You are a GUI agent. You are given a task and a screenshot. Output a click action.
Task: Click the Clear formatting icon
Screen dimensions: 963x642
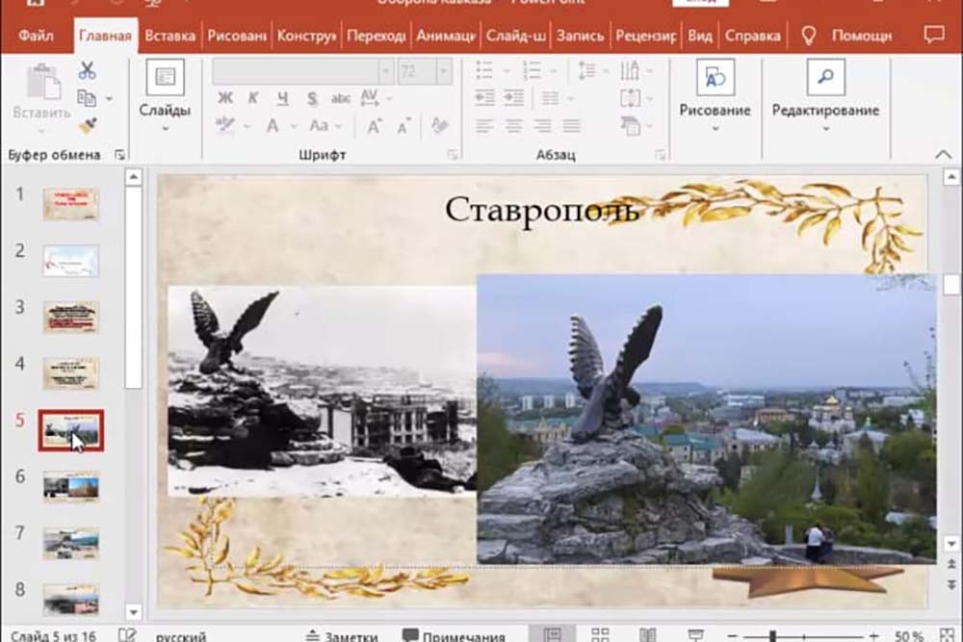pos(439,125)
